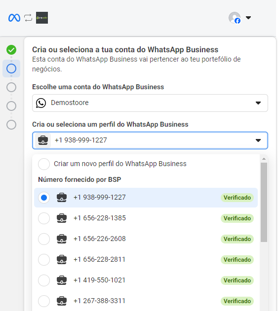The width and height of the screenshot is (278, 311).
Task: Click Verificado badge for +1 656-226-2608
Action: 237,239
